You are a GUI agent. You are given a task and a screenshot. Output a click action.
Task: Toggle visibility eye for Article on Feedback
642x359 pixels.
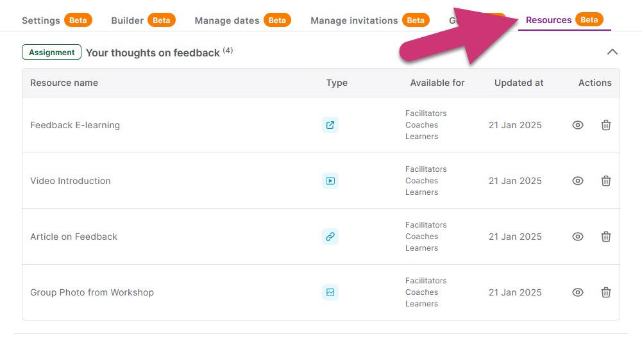click(x=577, y=237)
